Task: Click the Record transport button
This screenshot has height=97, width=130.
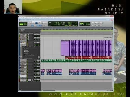Action: 101,23
